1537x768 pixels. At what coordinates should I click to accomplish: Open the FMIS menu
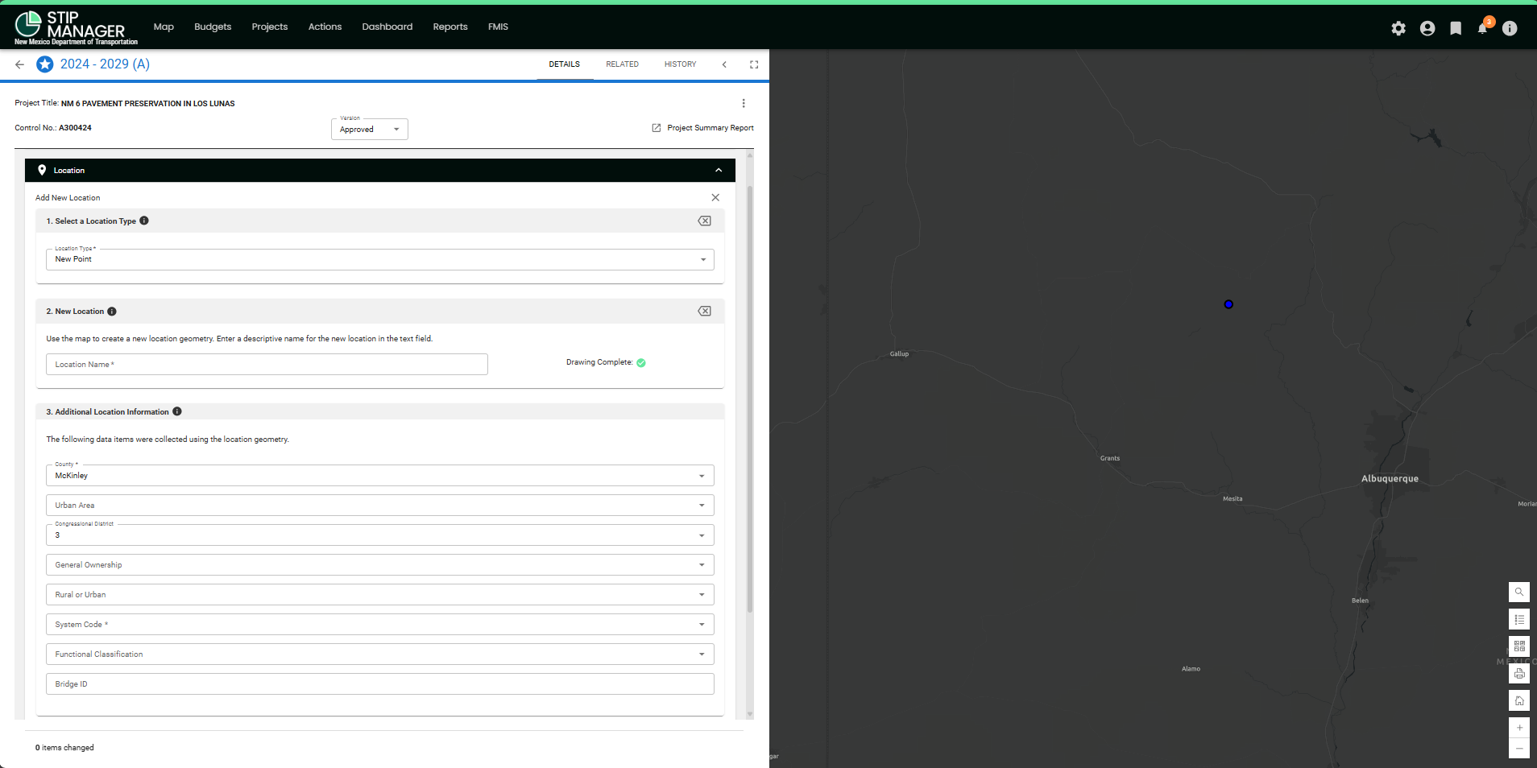[498, 27]
